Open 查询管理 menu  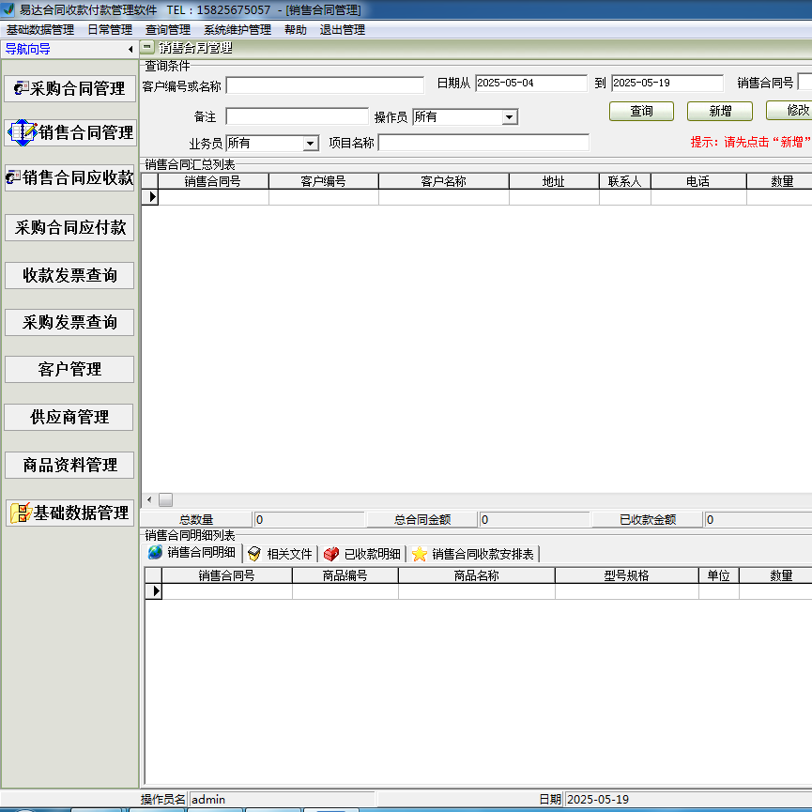pyautogui.click(x=168, y=30)
